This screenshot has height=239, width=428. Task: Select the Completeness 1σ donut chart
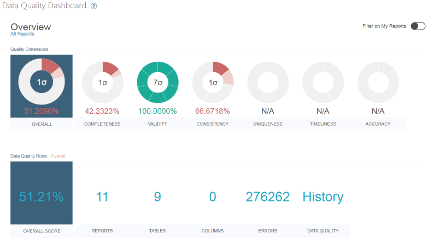tap(103, 82)
